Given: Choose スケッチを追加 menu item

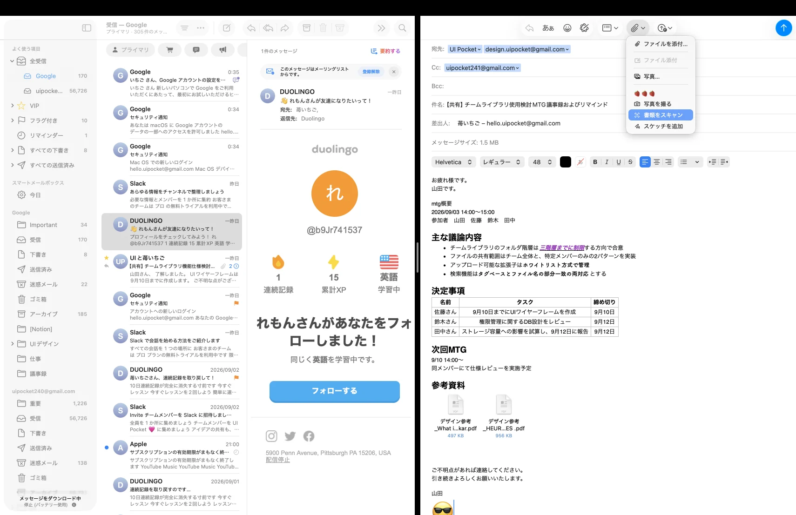Looking at the screenshot, I should coord(661,126).
